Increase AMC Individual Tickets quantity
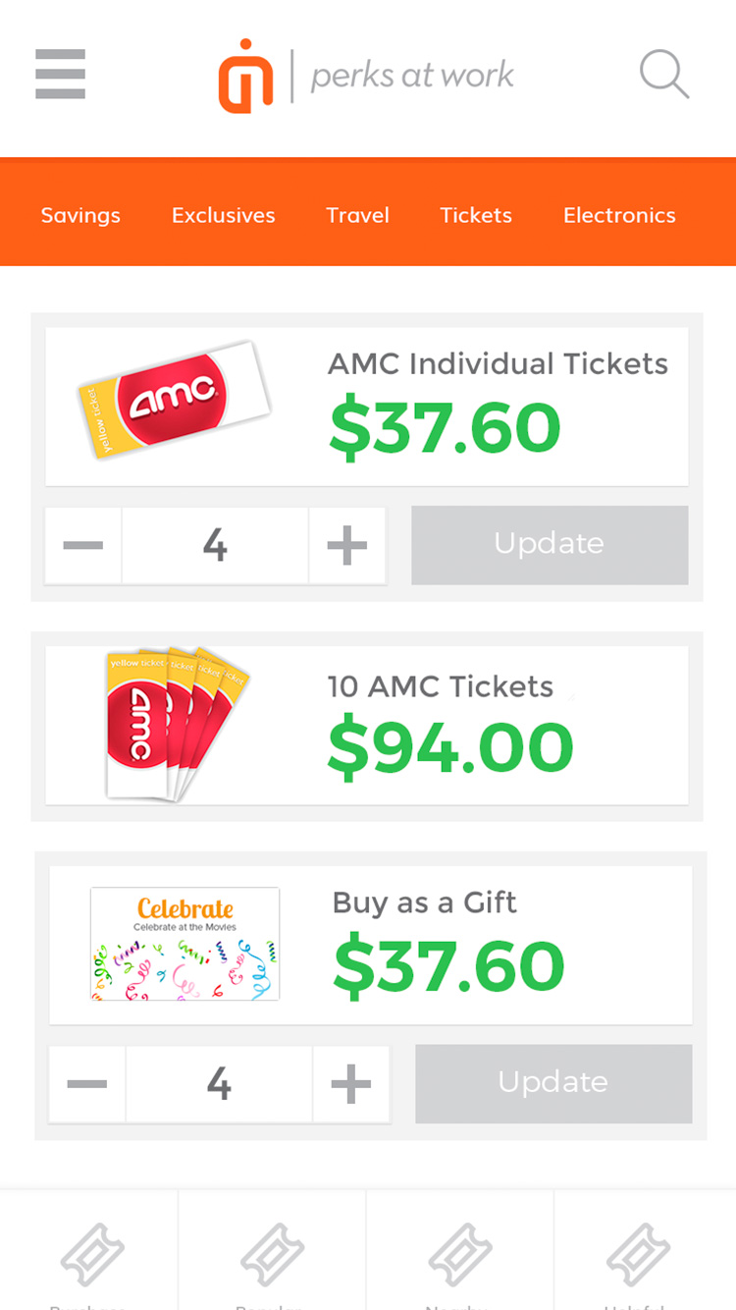Screen dimensions: 736x1310 [x=347, y=545]
